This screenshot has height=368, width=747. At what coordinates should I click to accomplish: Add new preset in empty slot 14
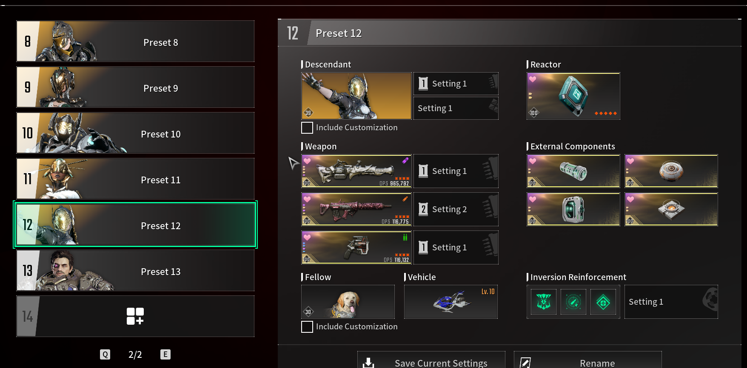pyautogui.click(x=135, y=316)
